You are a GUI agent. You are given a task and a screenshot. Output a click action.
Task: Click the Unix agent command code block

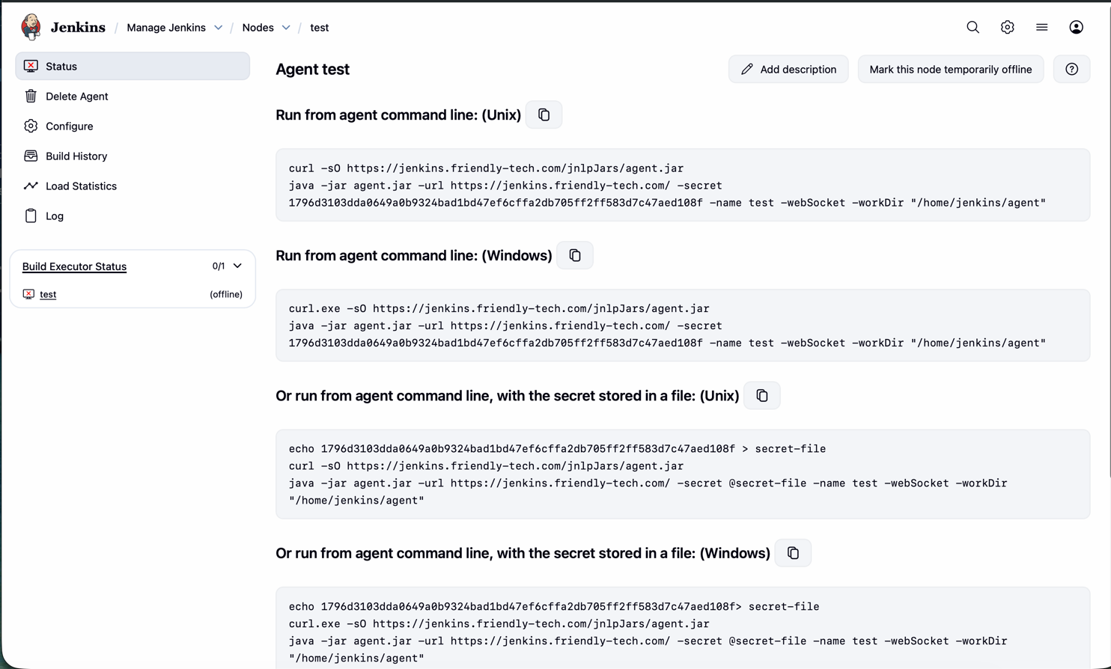click(683, 185)
